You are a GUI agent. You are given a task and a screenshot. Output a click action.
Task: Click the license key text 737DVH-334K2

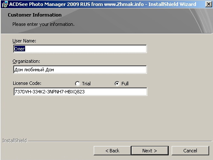(30, 92)
